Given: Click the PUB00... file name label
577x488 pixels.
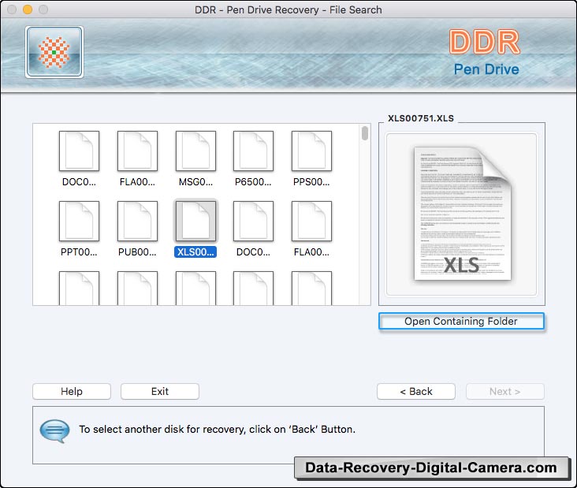Looking at the screenshot, I should point(137,252).
